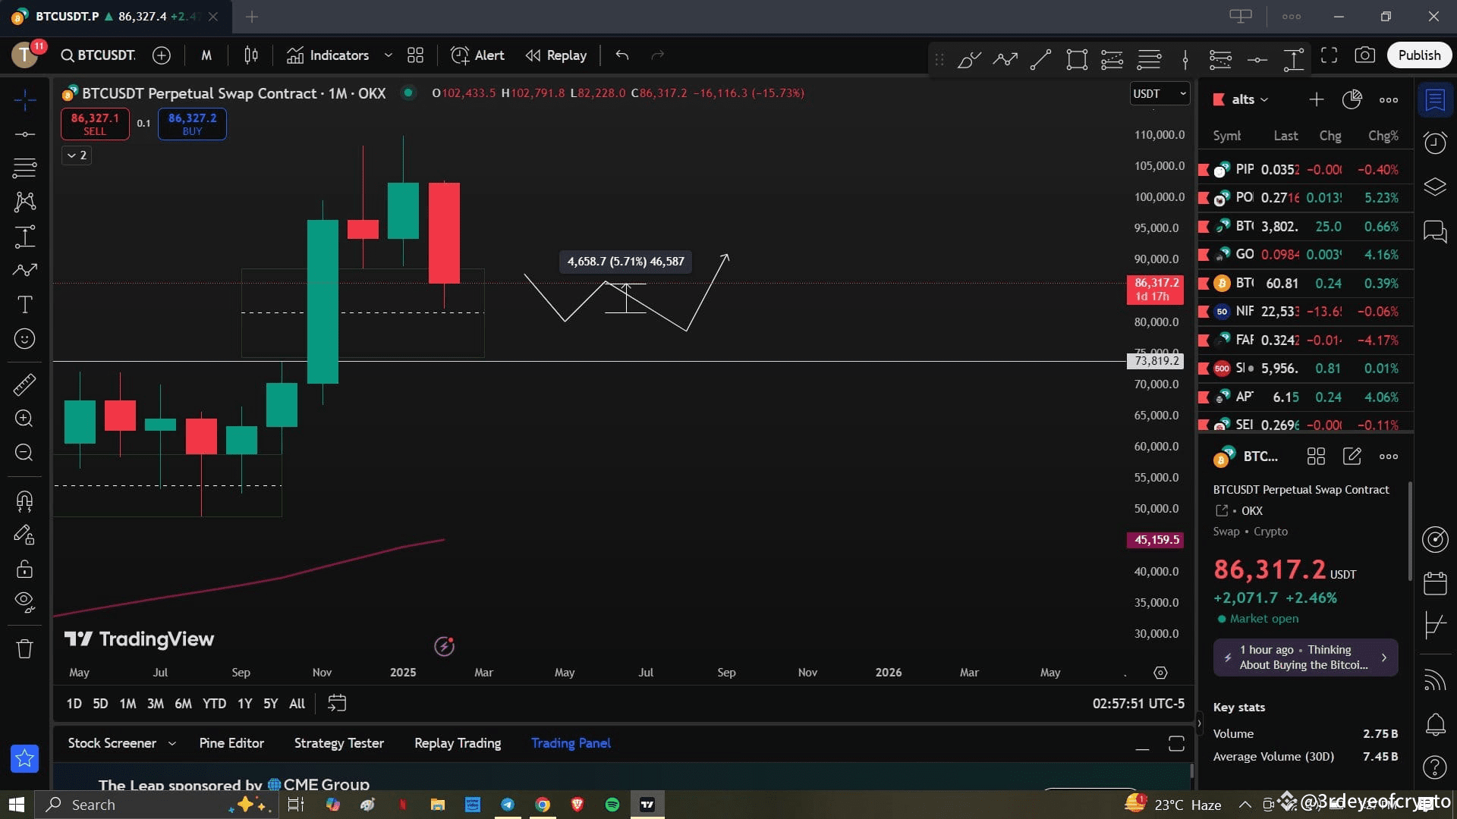The image size is (1457, 819).
Task: Take a chart snapshot with the camera icon
Action: pos(1365,55)
